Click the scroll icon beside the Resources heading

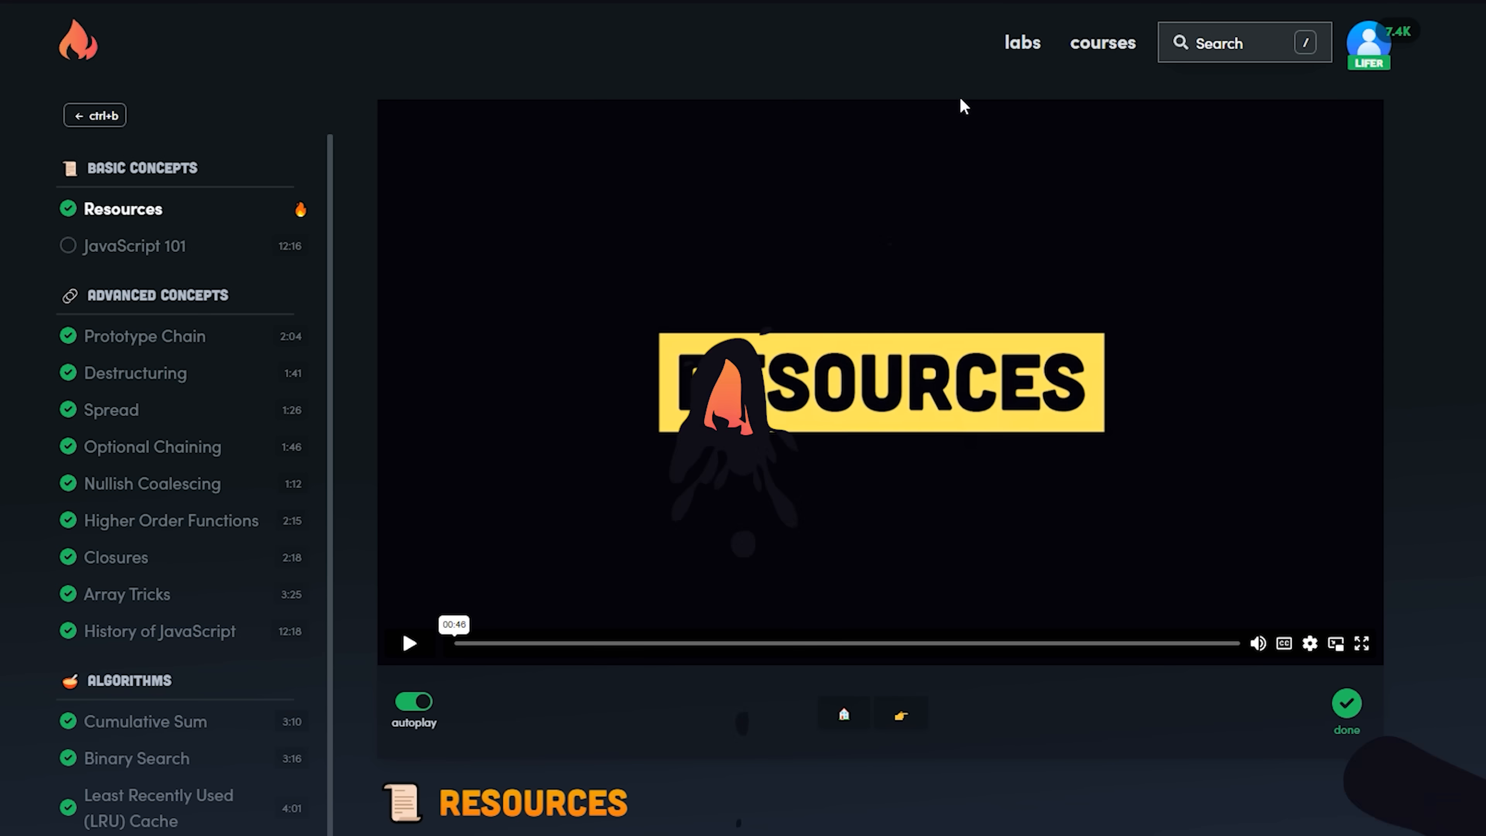pyautogui.click(x=402, y=803)
